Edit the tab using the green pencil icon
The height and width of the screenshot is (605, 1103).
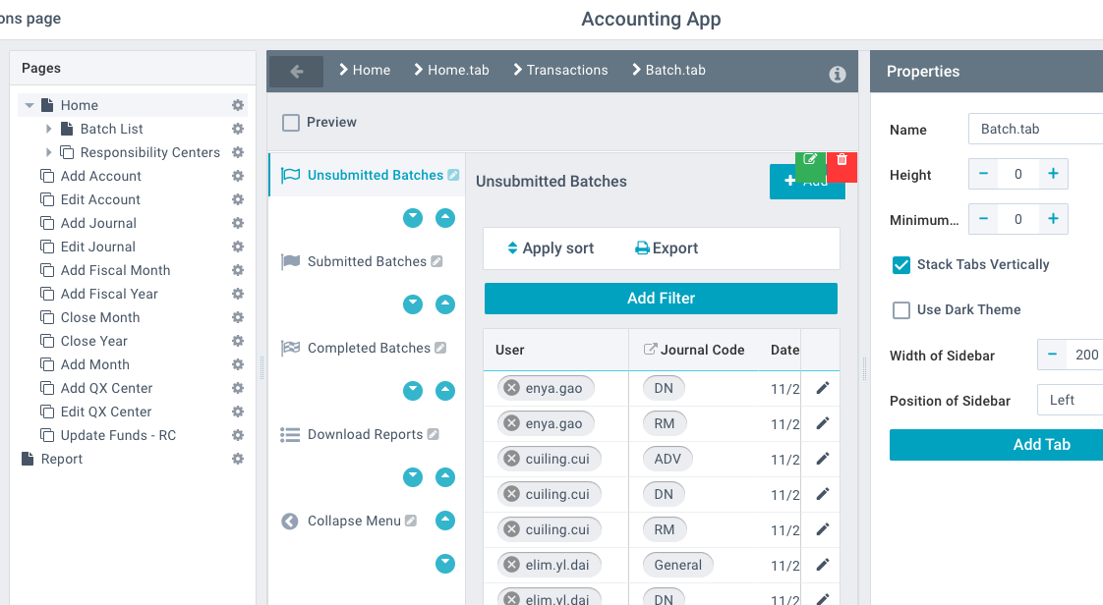point(810,158)
